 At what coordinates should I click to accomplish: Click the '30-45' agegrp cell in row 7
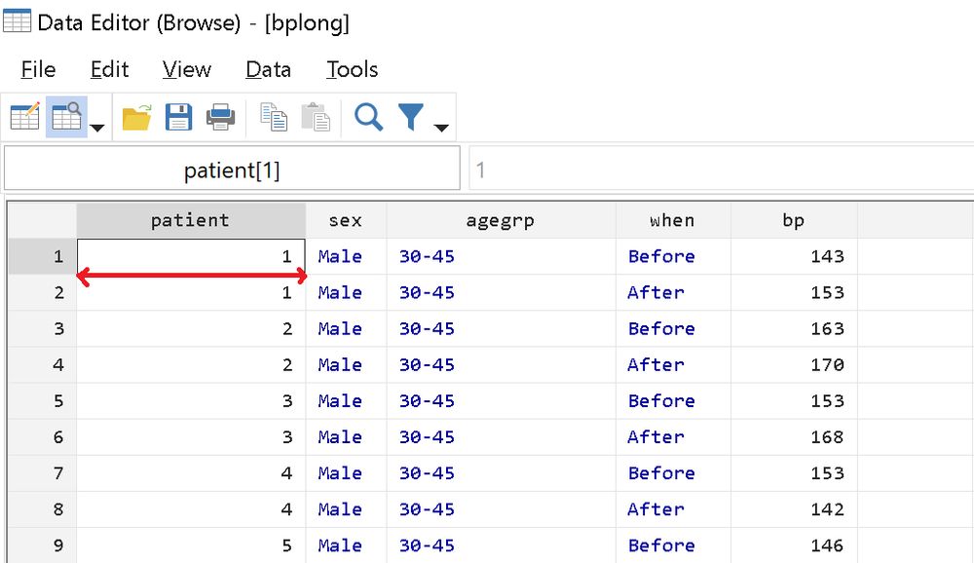pyautogui.click(x=502, y=472)
